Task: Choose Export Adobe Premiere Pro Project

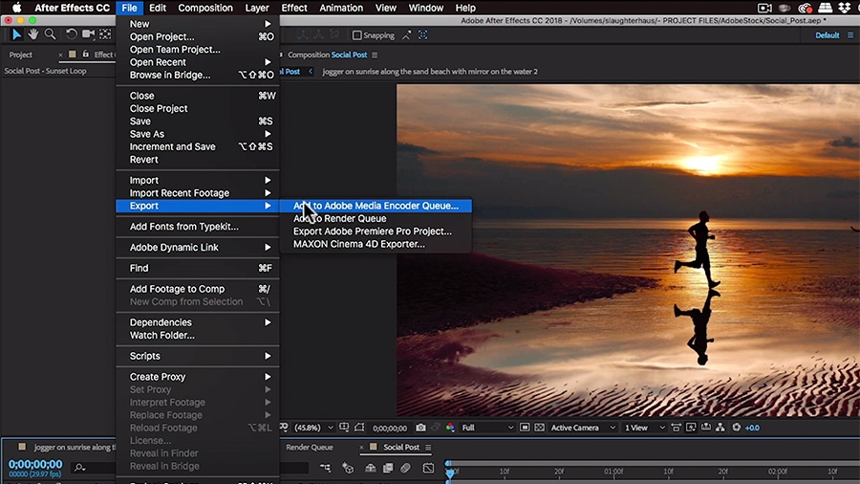Action: 376,231
